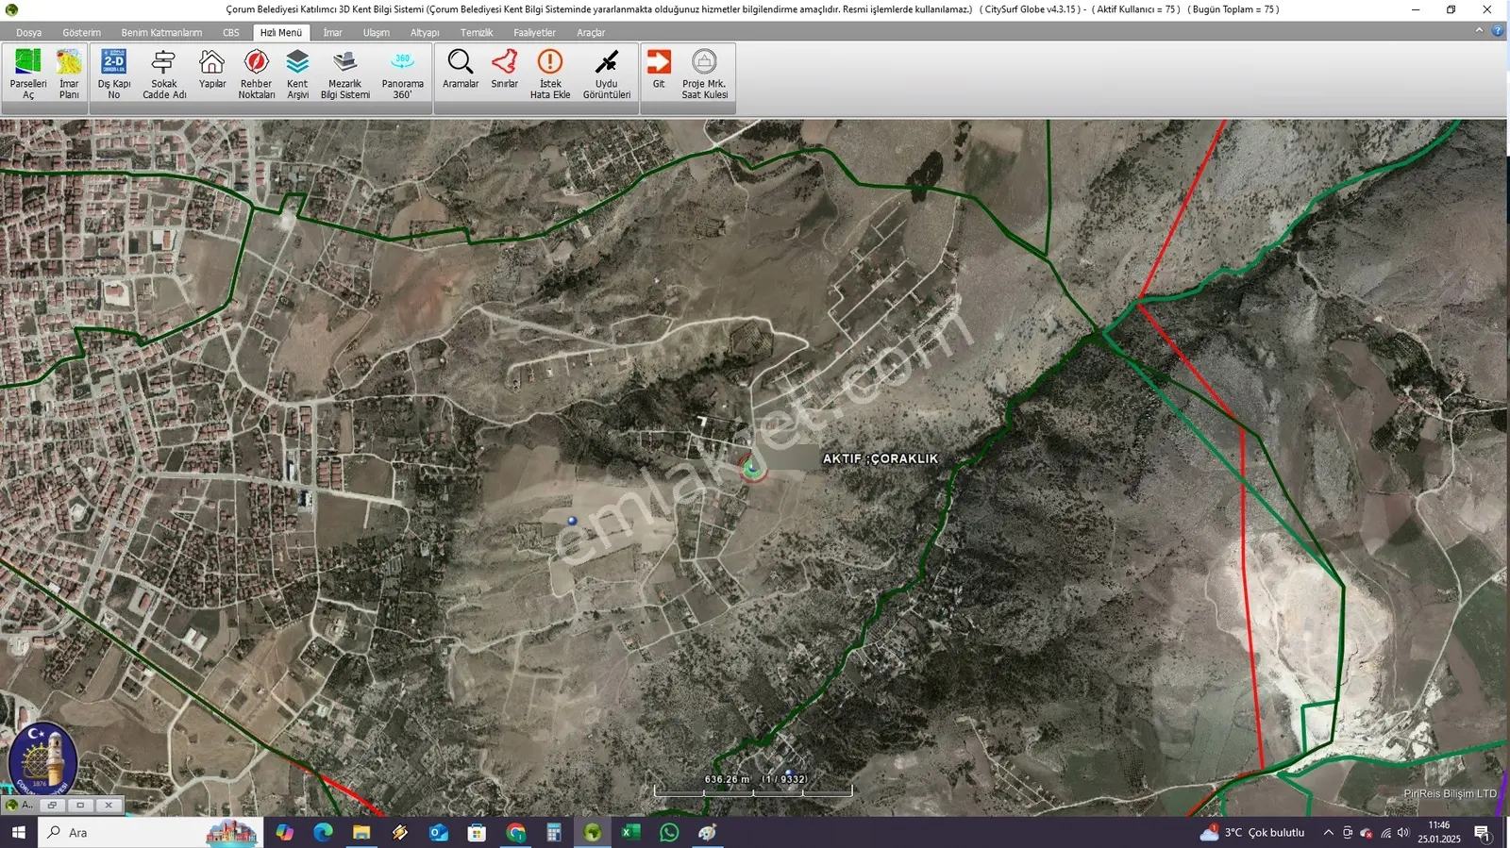Open Rehber Noktaları compass icon
Screen dimensions: 1510x848
[256, 75]
